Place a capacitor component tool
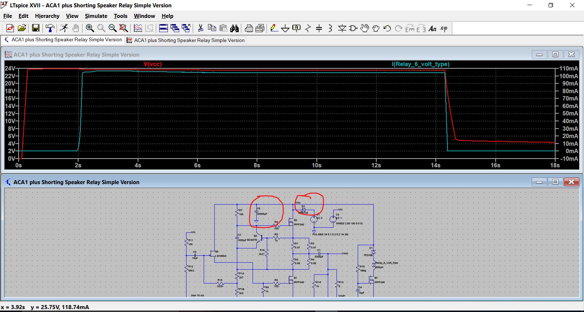 tap(319, 28)
